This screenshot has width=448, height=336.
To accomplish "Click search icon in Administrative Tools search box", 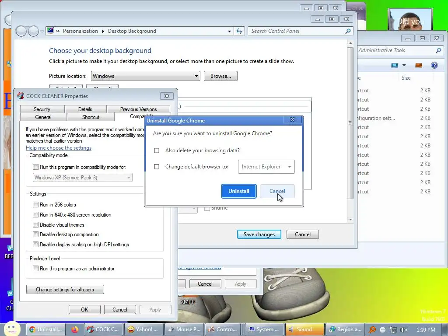I will pyautogui.click(x=438, y=50).
